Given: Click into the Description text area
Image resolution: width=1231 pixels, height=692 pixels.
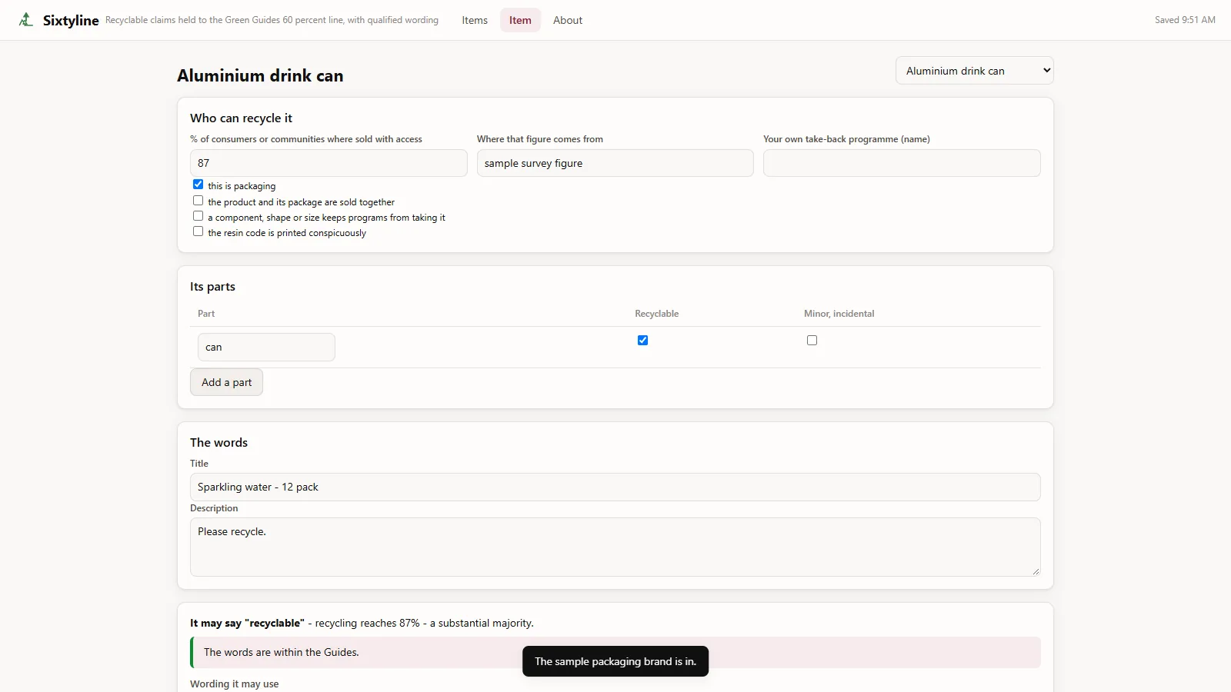Looking at the screenshot, I should [x=615, y=547].
